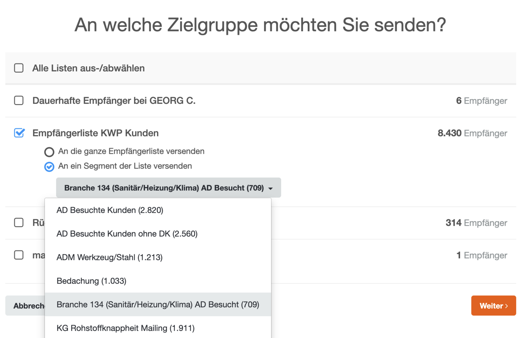Tick the checkbox beside 1 Empfänger list
Image resolution: width=528 pixels, height=338 pixels.
click(x=19, y=255)
